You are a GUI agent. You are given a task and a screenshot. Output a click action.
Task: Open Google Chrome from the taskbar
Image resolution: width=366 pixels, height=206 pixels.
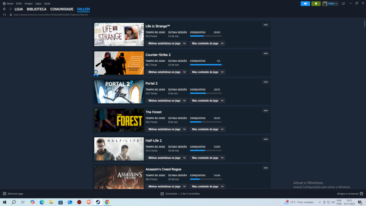click(x=107, y=202)
